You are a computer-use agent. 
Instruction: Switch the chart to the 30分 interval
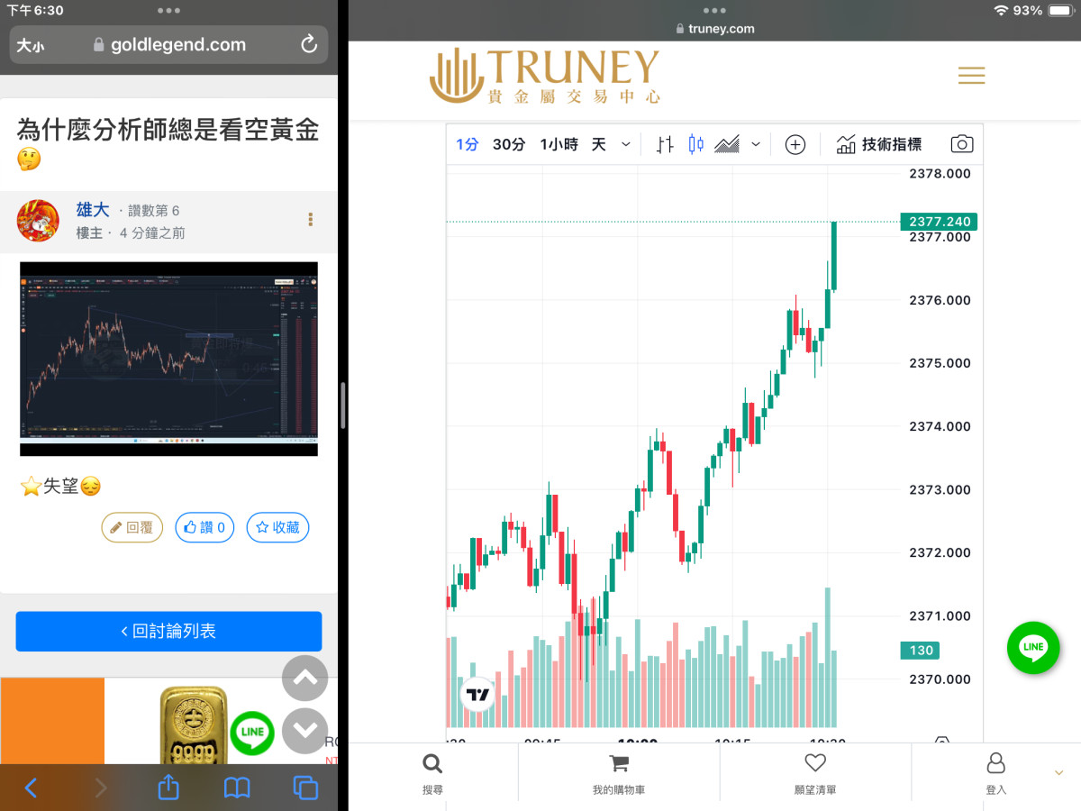[508, 144]
